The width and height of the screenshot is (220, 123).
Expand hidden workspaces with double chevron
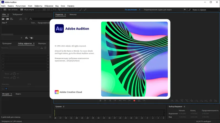tap(185, 10)
